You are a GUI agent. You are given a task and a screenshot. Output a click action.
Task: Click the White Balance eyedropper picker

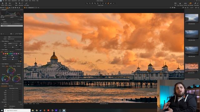pos(21,44)
